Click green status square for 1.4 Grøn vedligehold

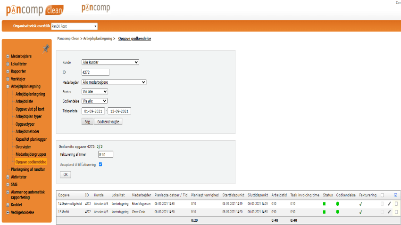tap(325, 204)
